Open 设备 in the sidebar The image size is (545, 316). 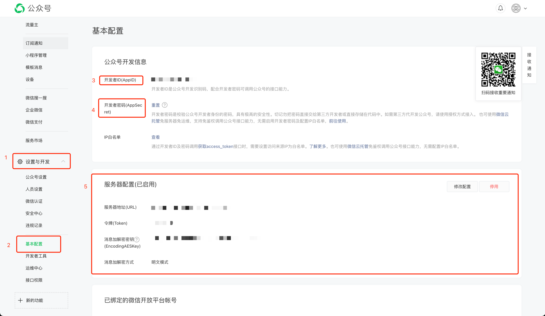coord(30,80)
